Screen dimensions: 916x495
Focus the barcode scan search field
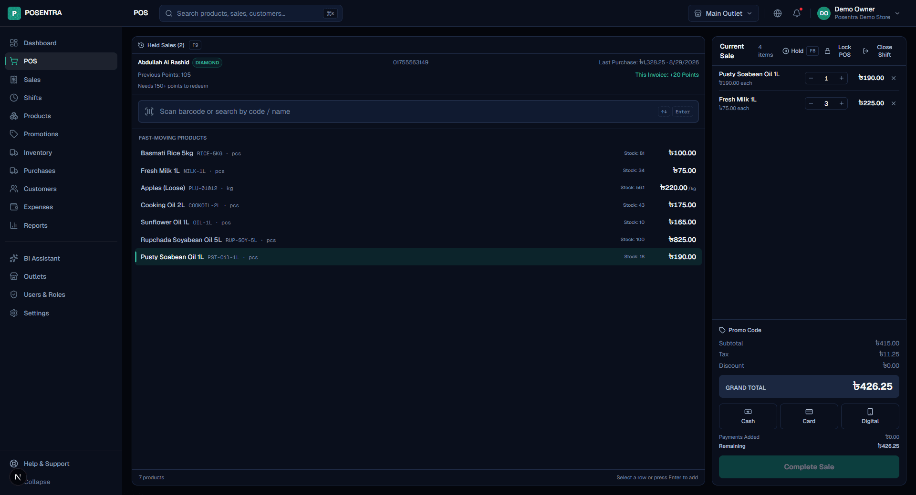[x=418, y=111]
